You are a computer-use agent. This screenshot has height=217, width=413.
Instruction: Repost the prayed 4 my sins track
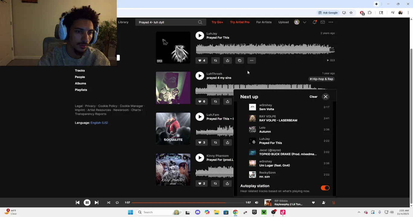point(215,102)
